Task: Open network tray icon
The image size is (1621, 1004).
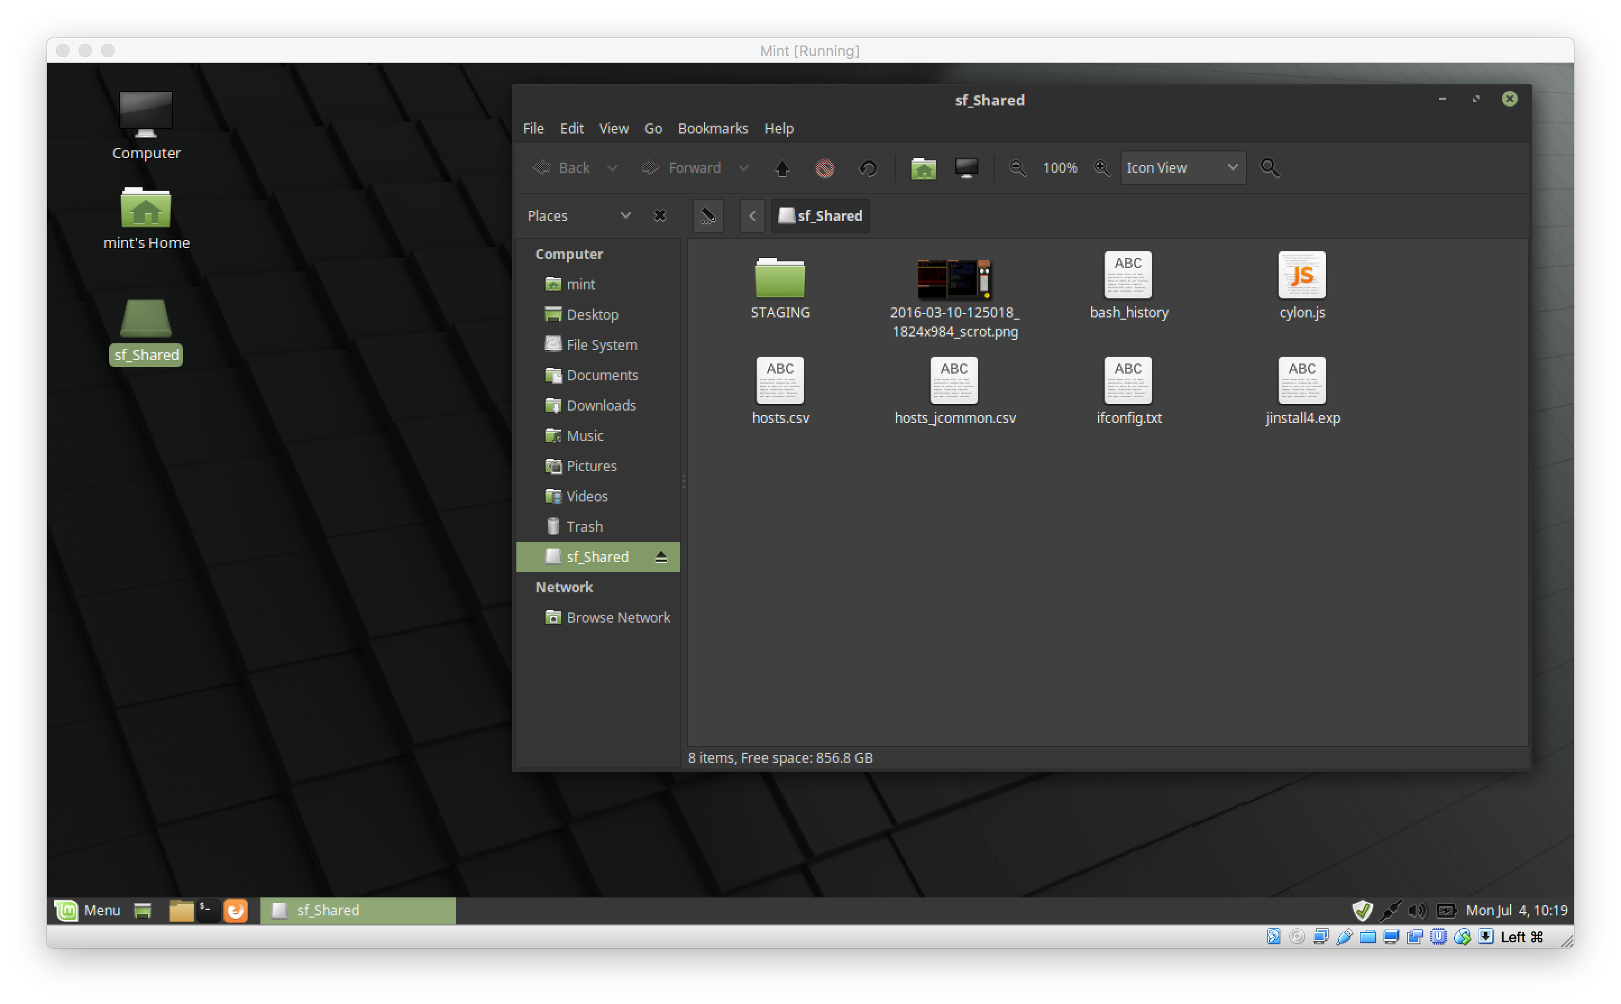Action: tap(1389, 910)
